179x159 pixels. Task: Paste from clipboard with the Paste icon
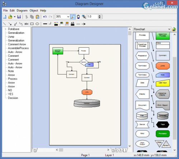[x=38, y=17]
